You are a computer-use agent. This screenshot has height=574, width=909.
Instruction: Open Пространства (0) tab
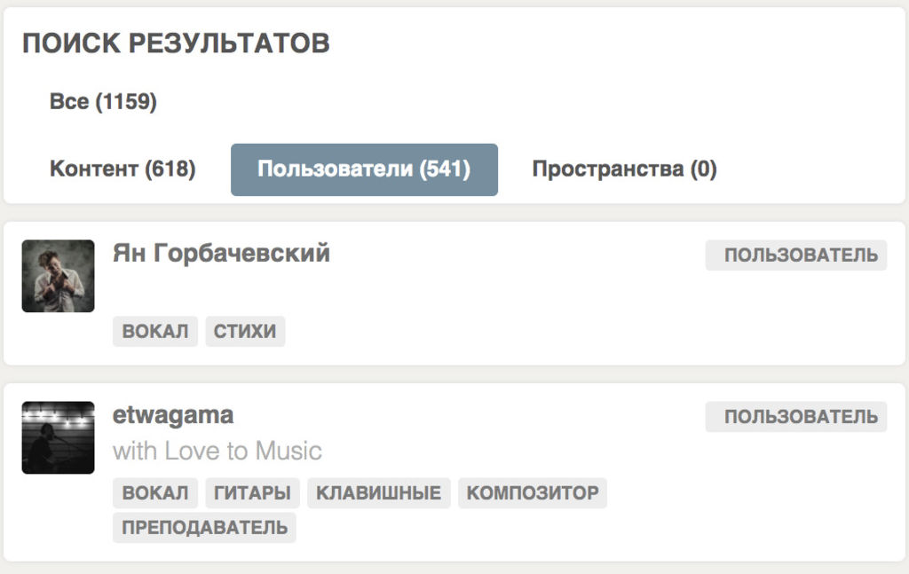(624, 169)
